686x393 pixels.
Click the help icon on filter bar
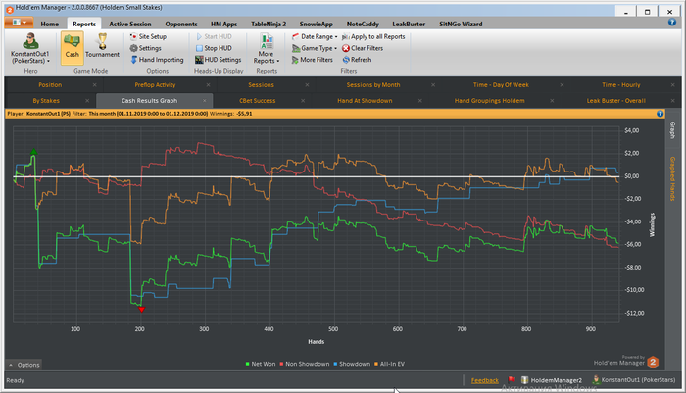click(x=660, y=114)
